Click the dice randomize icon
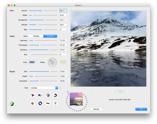This screenshot has height=124, width=157. (x=48, y=95)
